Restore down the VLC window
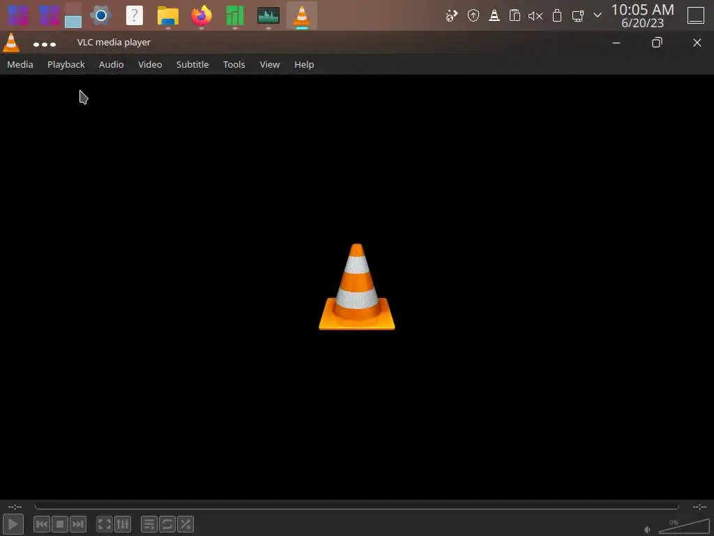This screenshot has height=536, width=714. click(x=657, y=43)
